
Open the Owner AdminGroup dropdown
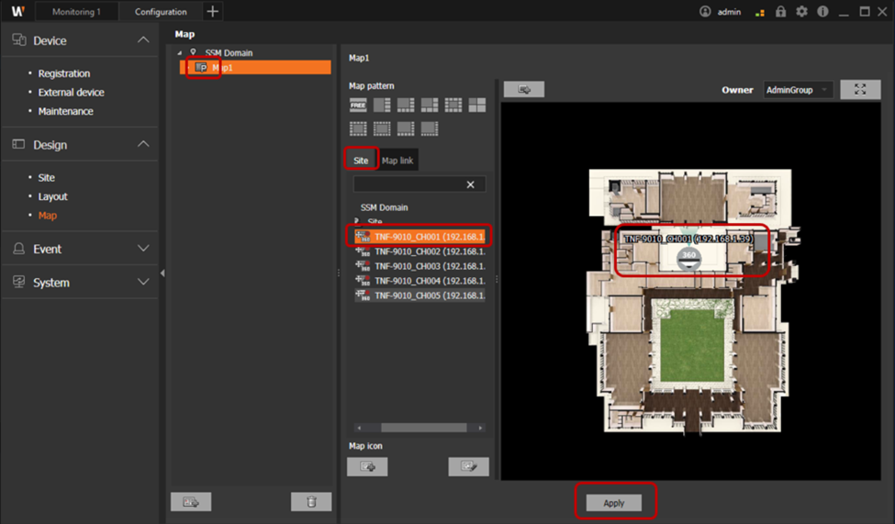tap(798, 90)
